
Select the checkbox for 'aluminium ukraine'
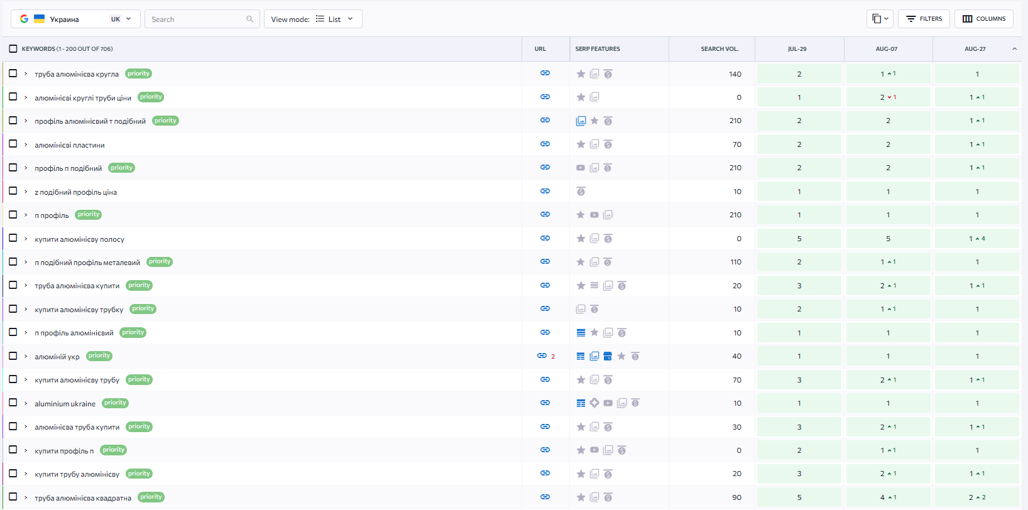[x=13, y=403]
